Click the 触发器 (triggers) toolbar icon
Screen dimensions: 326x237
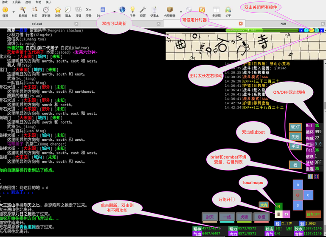click(x=22, y=11)
